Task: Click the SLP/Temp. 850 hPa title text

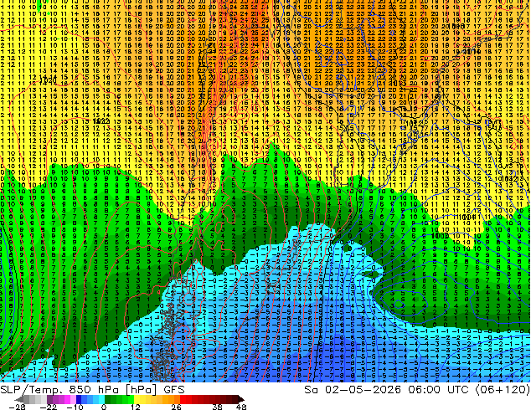Action: pyautogui.click(x=59, y=390)
